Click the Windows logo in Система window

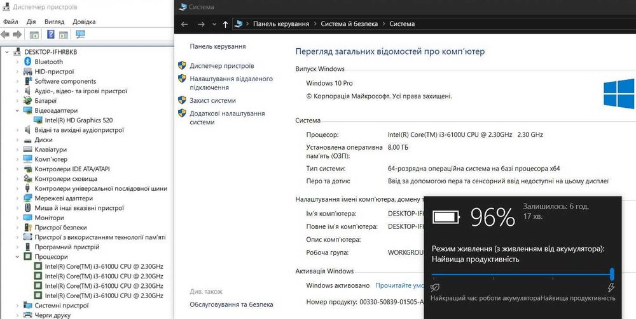619,94
